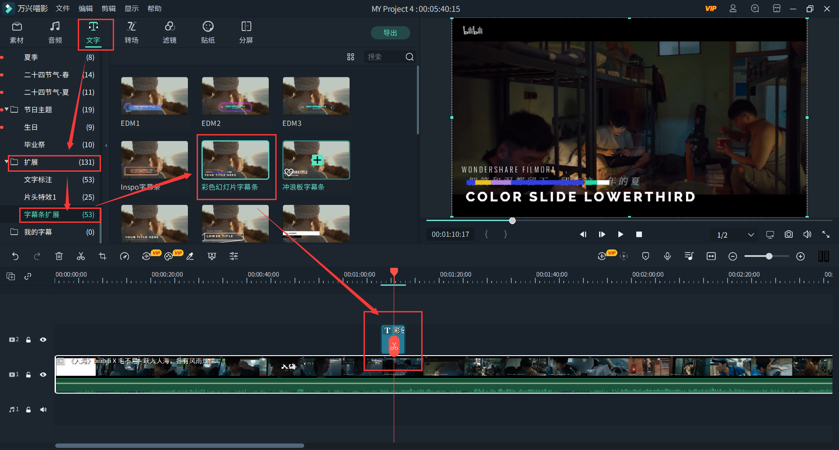Toggle lock on video track 1
The image size is (839, 450).
[x=28, y=374]
